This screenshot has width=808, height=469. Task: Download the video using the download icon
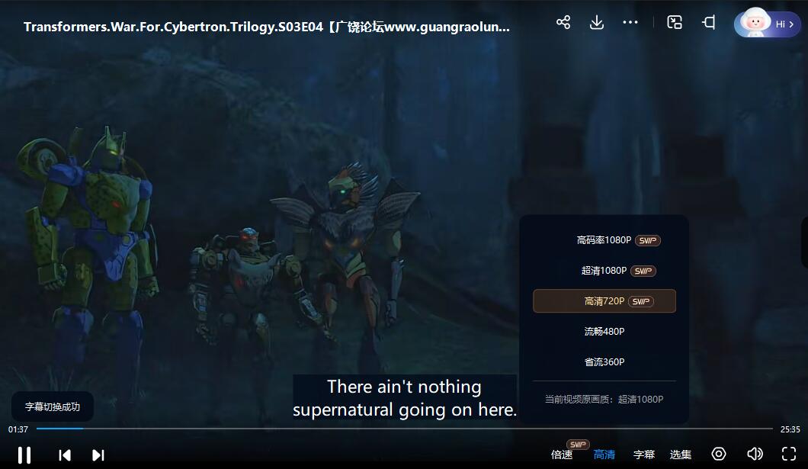(x=597, y=22)
